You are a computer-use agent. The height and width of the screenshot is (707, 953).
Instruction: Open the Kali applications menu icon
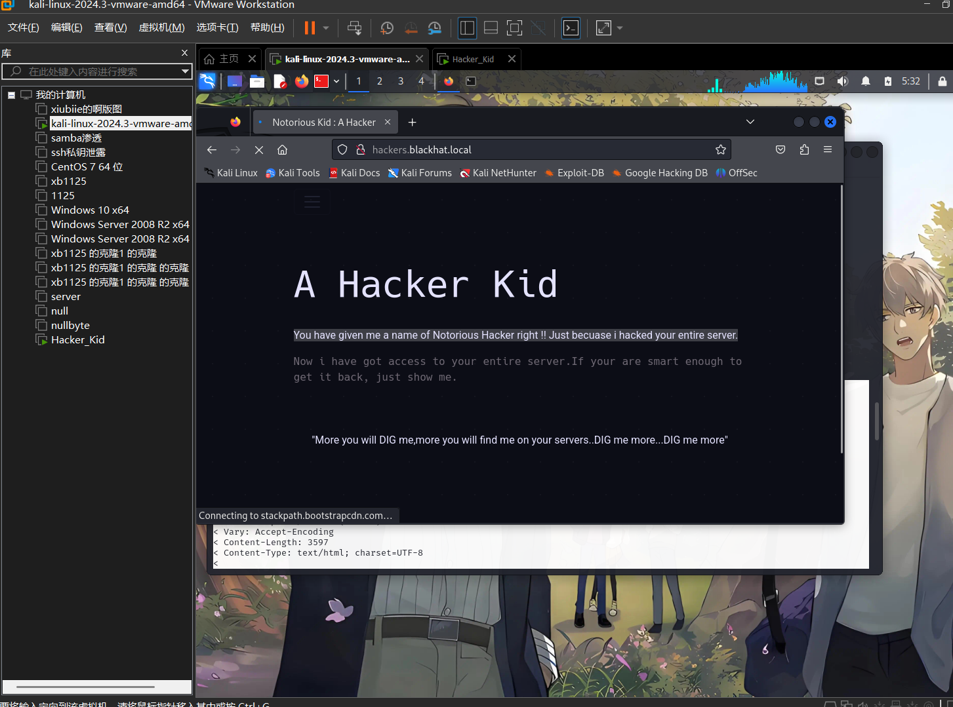207,81
